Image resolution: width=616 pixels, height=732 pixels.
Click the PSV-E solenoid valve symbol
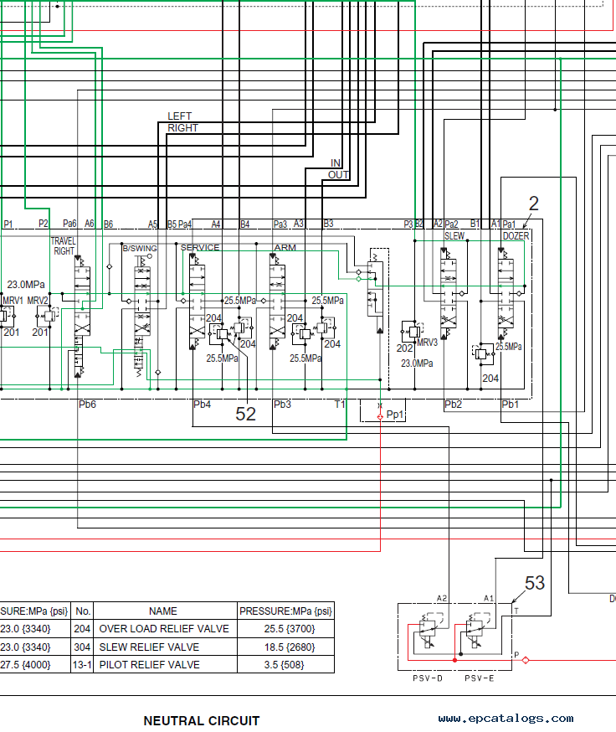(x=475, y=631)
